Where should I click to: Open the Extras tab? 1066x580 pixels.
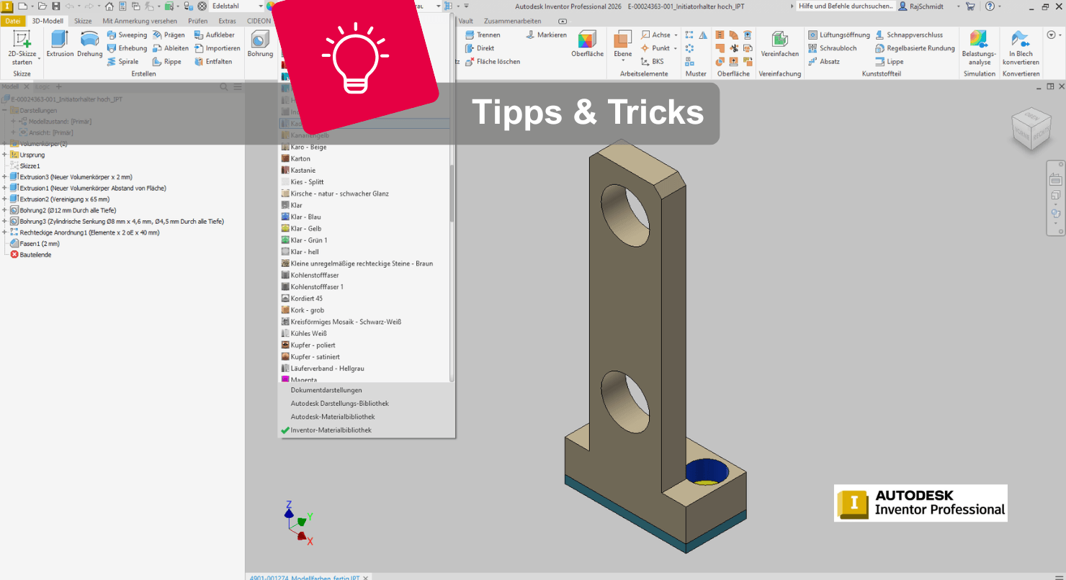pyautogui.click(x=227, y=21)
